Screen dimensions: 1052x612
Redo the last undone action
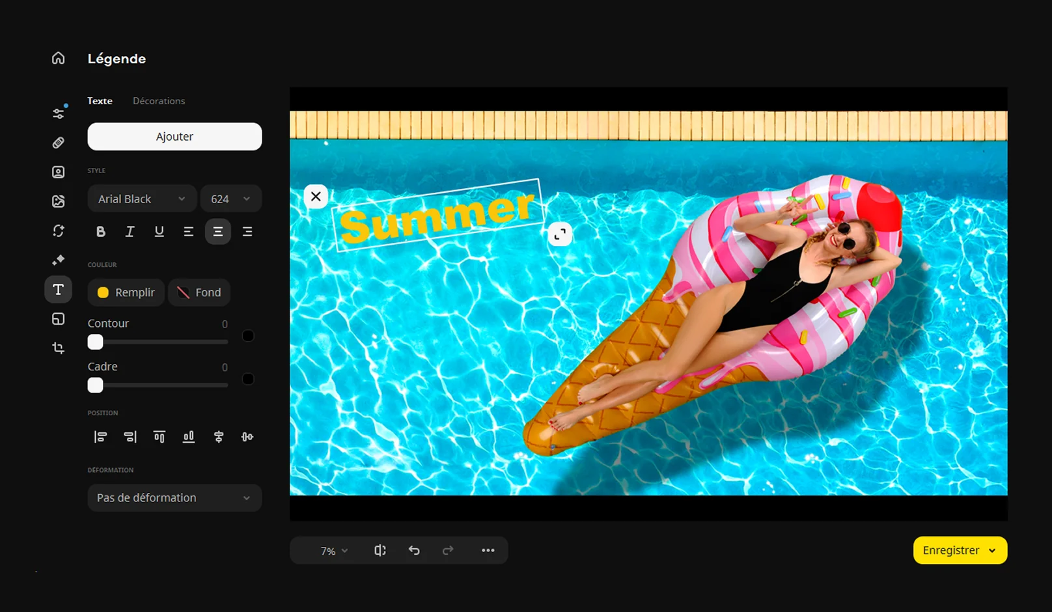click(x=448, y=551)
